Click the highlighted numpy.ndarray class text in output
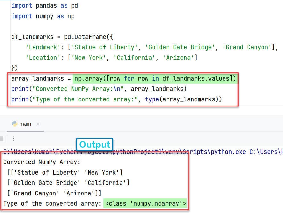 [145, 203]
